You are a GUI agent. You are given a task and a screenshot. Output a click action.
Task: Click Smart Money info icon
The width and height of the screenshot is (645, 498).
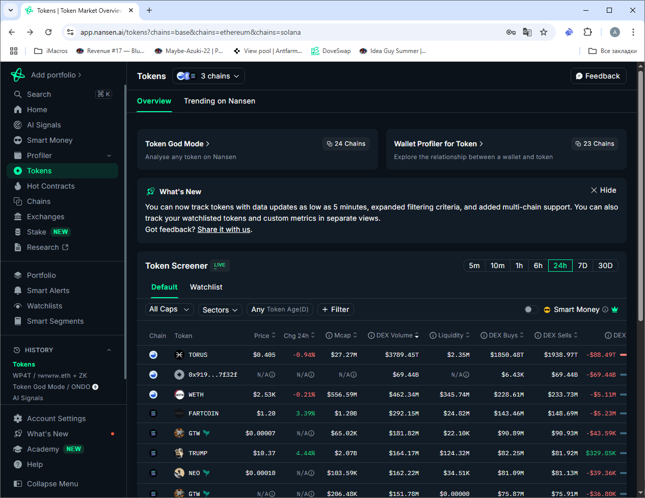point(605,309)
